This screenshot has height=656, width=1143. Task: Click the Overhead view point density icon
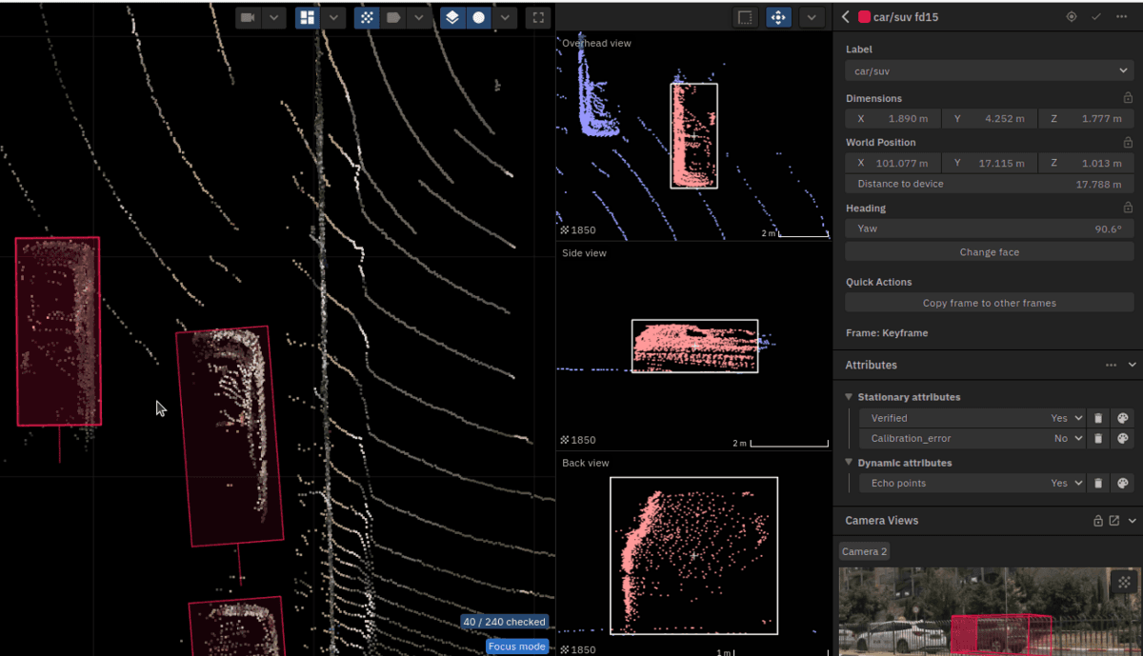(x=565, y=230)
